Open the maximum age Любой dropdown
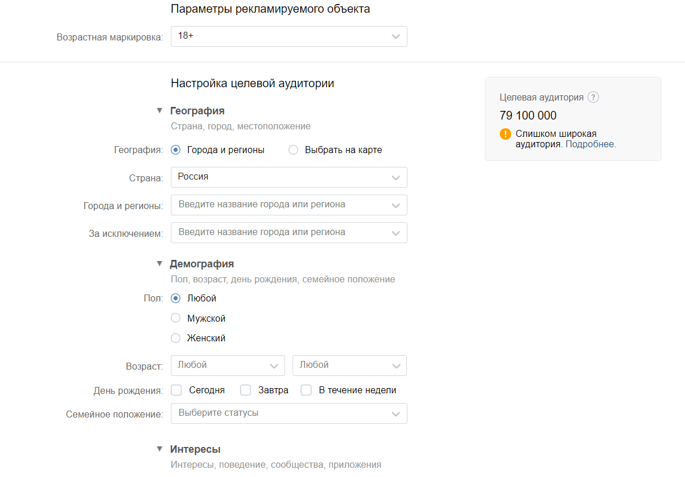Viewport: 685px width, 477px height. (349, 366)
